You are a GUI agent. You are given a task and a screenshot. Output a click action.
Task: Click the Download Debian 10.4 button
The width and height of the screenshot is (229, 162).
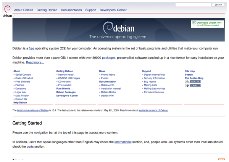(207, 24)
